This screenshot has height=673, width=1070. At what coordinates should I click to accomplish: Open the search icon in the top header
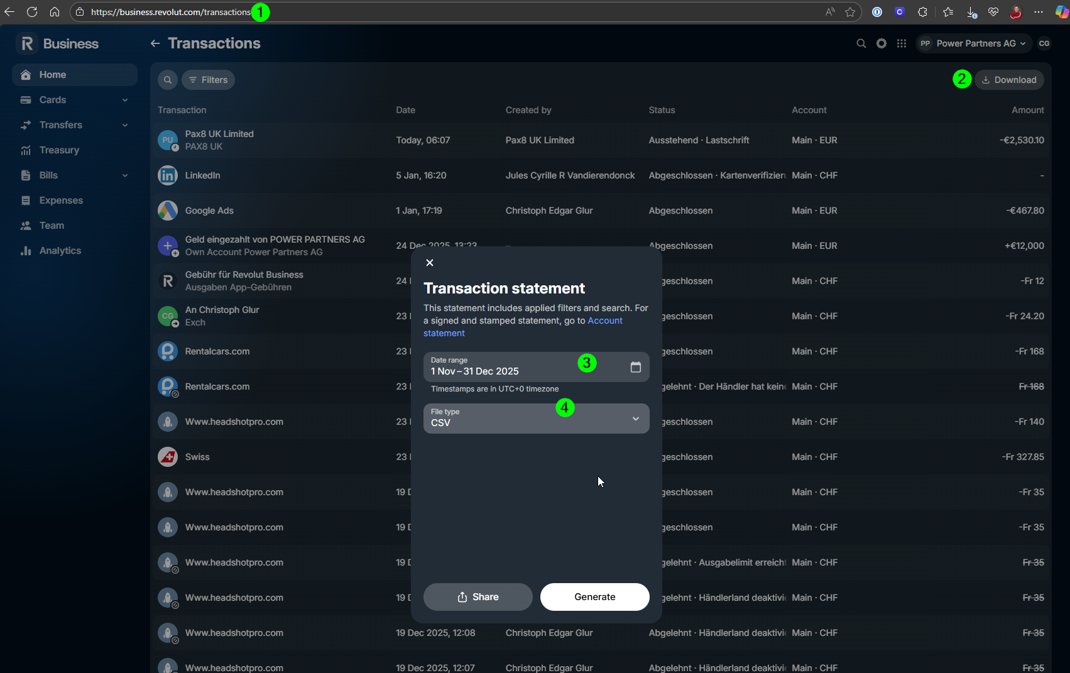tap(861, 43)
